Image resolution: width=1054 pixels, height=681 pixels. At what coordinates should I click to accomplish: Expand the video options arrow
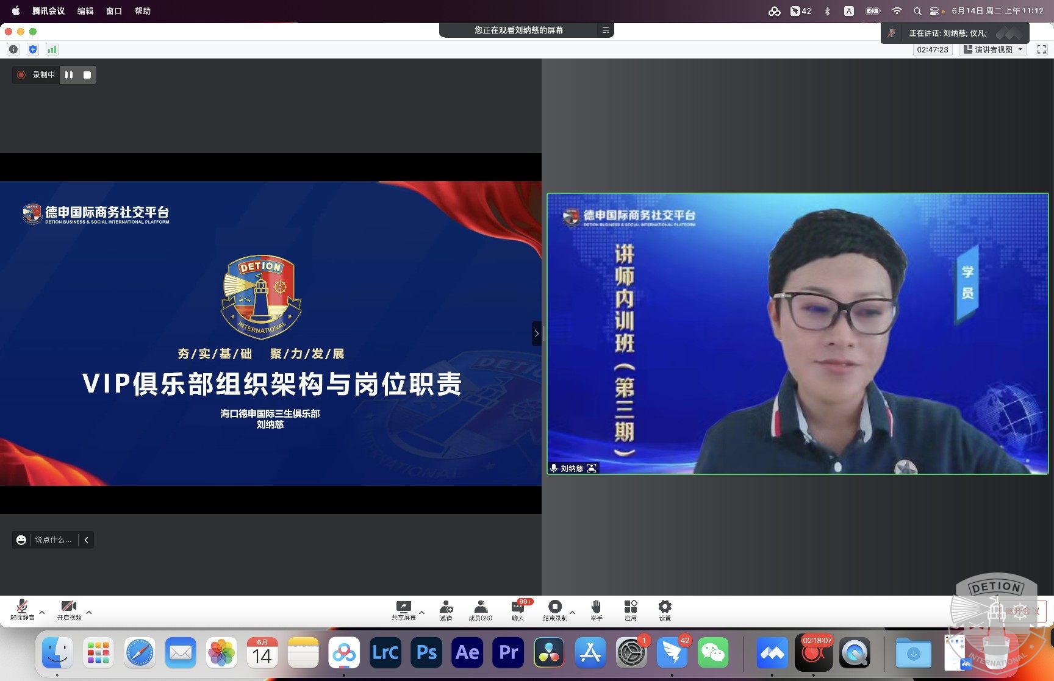coord(89,612)
